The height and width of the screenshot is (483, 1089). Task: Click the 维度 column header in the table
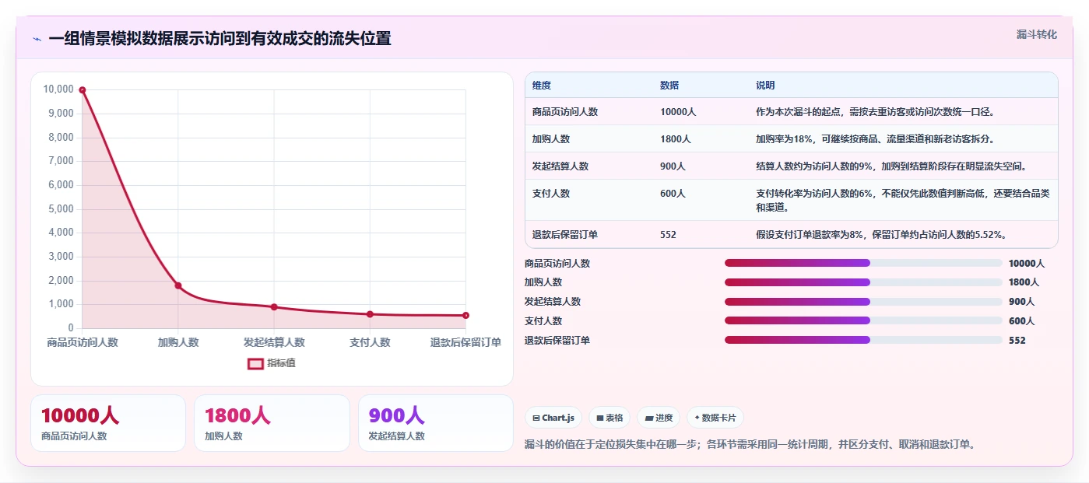click(x=542, y=86)
